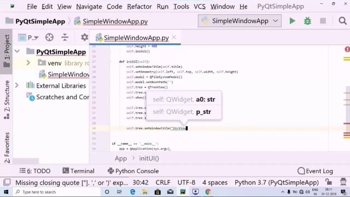The height and width of the screenshot is (197, 350).
Task: Open Microsoft Edge from taskbar
Action: pyautogui.click(x=132, y=192)
